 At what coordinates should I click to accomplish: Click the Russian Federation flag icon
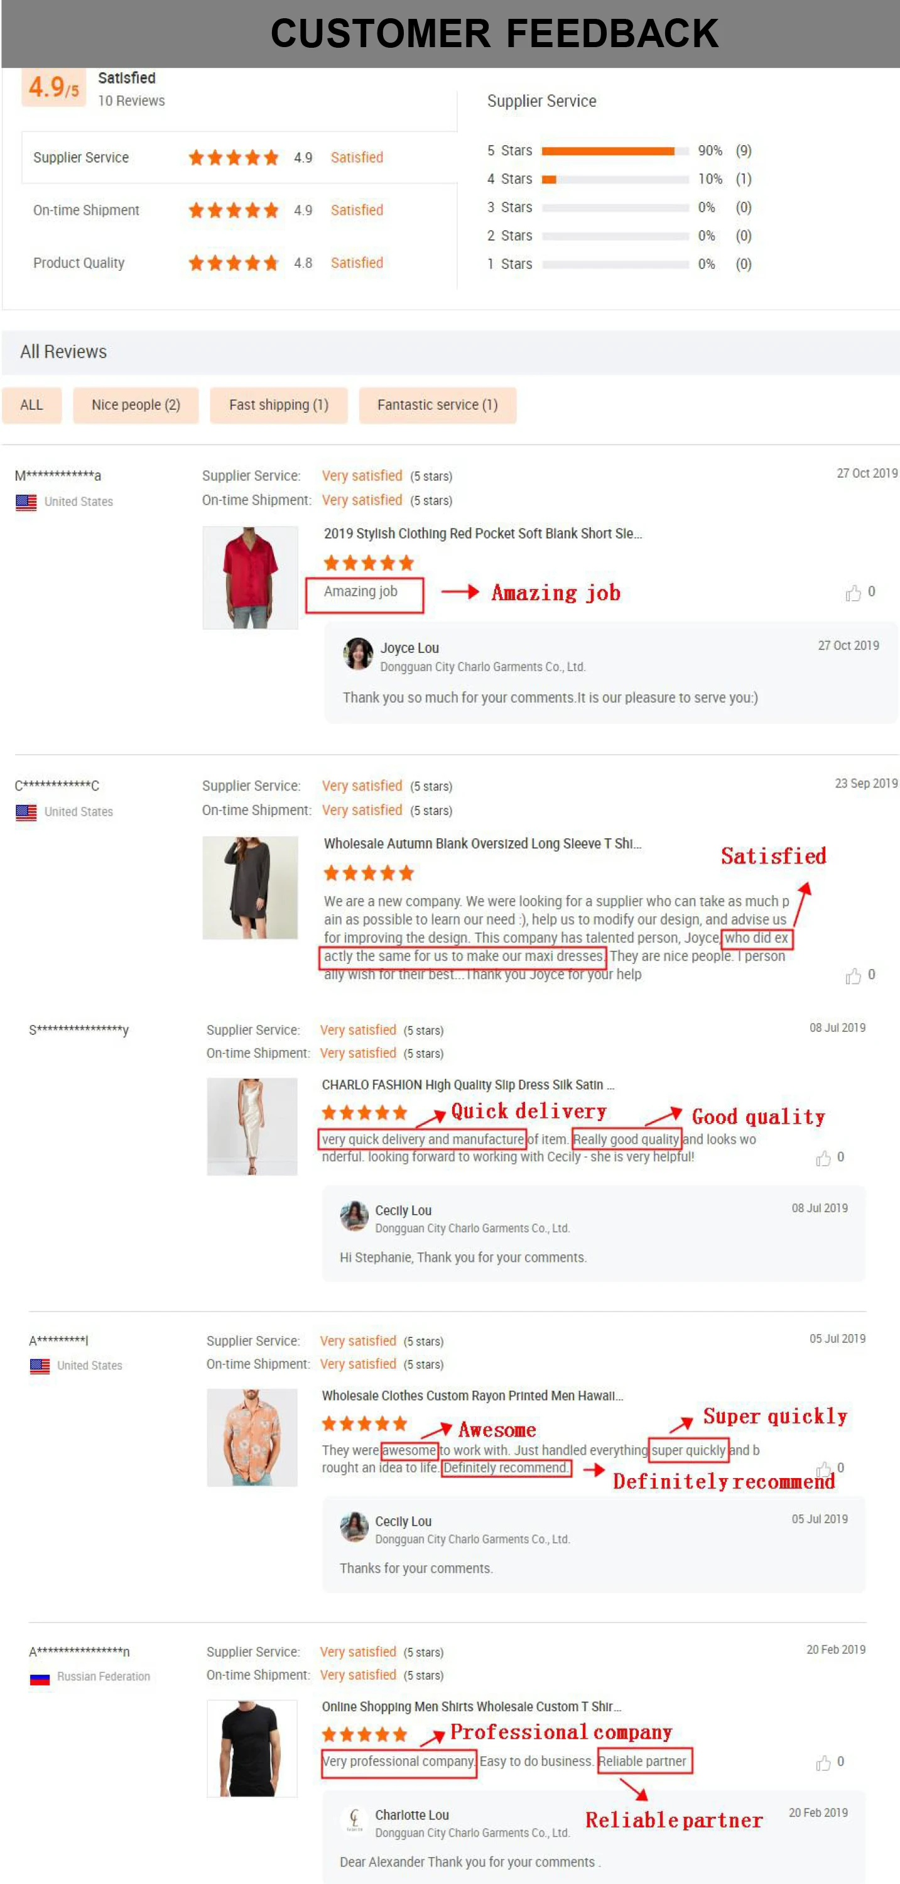(40, 1679)
